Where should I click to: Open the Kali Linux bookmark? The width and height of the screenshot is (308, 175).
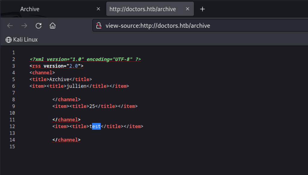coord(25,40)
